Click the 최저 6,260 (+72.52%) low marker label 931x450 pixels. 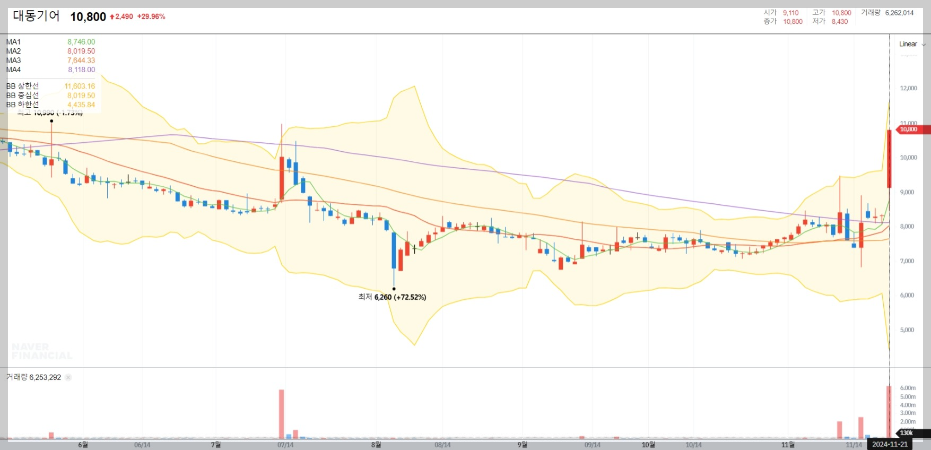[x=392, y=297]
